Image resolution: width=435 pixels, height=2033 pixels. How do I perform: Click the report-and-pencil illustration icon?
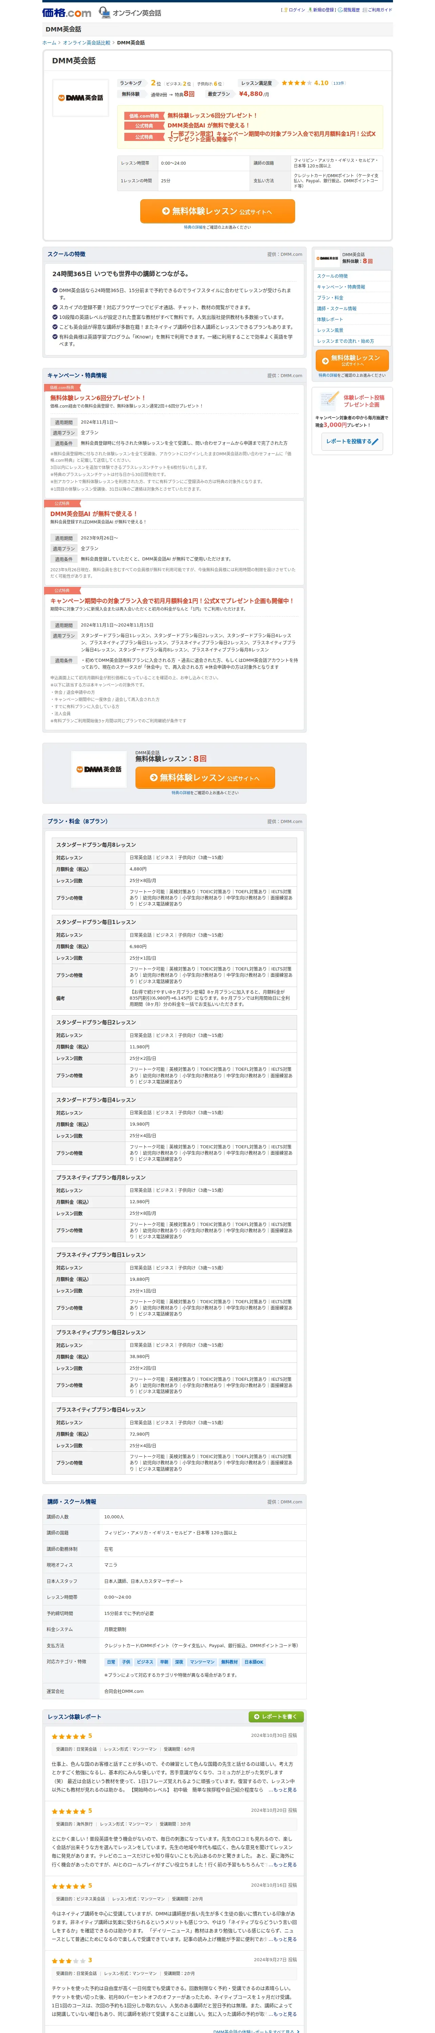tap(329, 401)
